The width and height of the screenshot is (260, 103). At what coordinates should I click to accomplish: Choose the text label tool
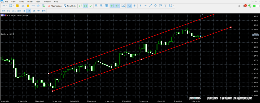coord(166,6)
